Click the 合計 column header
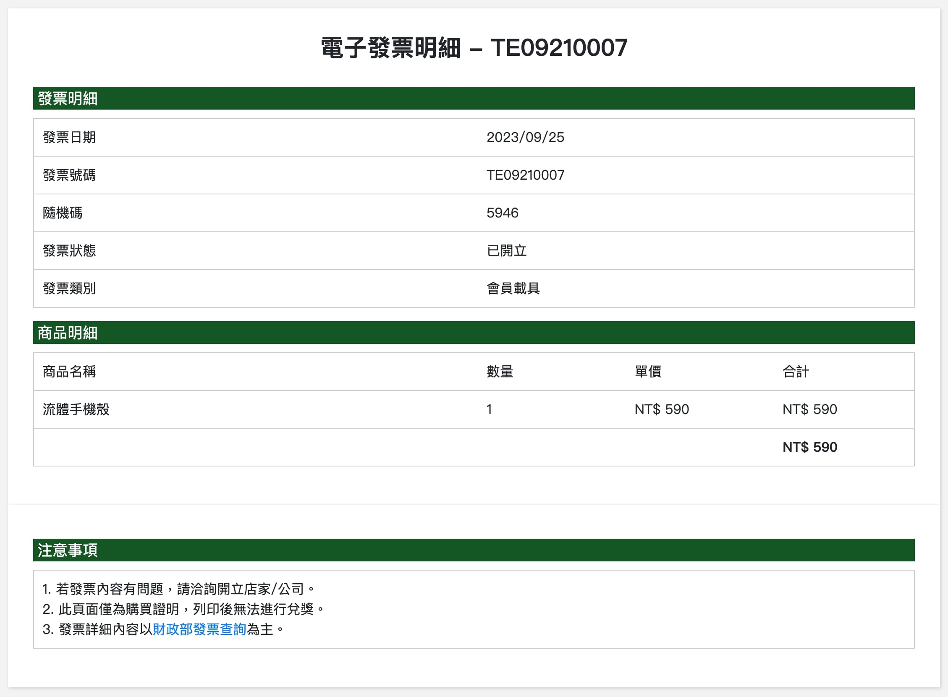The image size is (948, 697). click(796, 371)
